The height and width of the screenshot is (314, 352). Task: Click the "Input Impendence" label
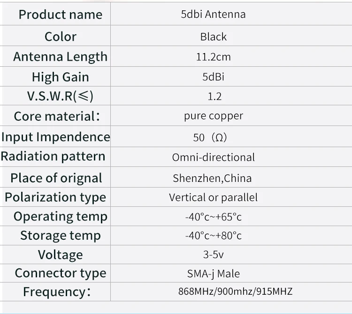(56, 137)
